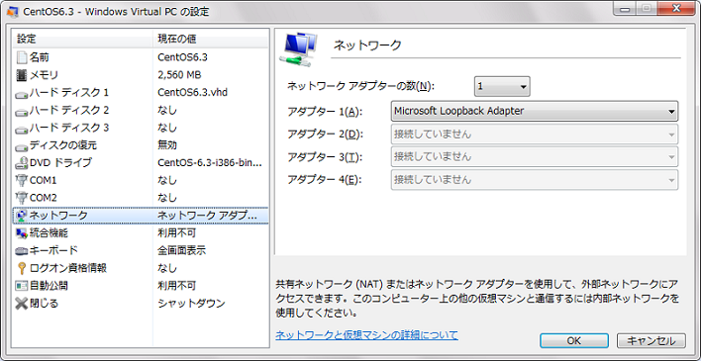Select DVD ドライブ setting

(141, 162)
